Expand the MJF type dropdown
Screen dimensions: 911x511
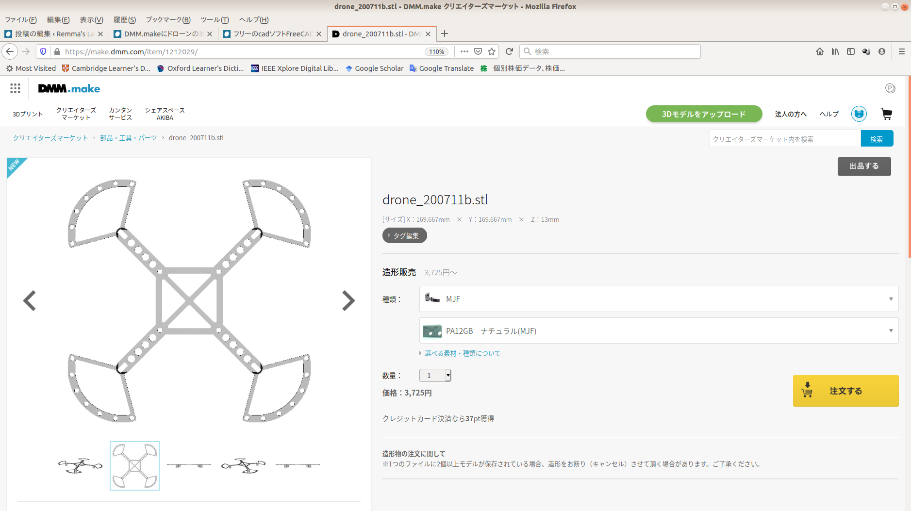(659, 299)
